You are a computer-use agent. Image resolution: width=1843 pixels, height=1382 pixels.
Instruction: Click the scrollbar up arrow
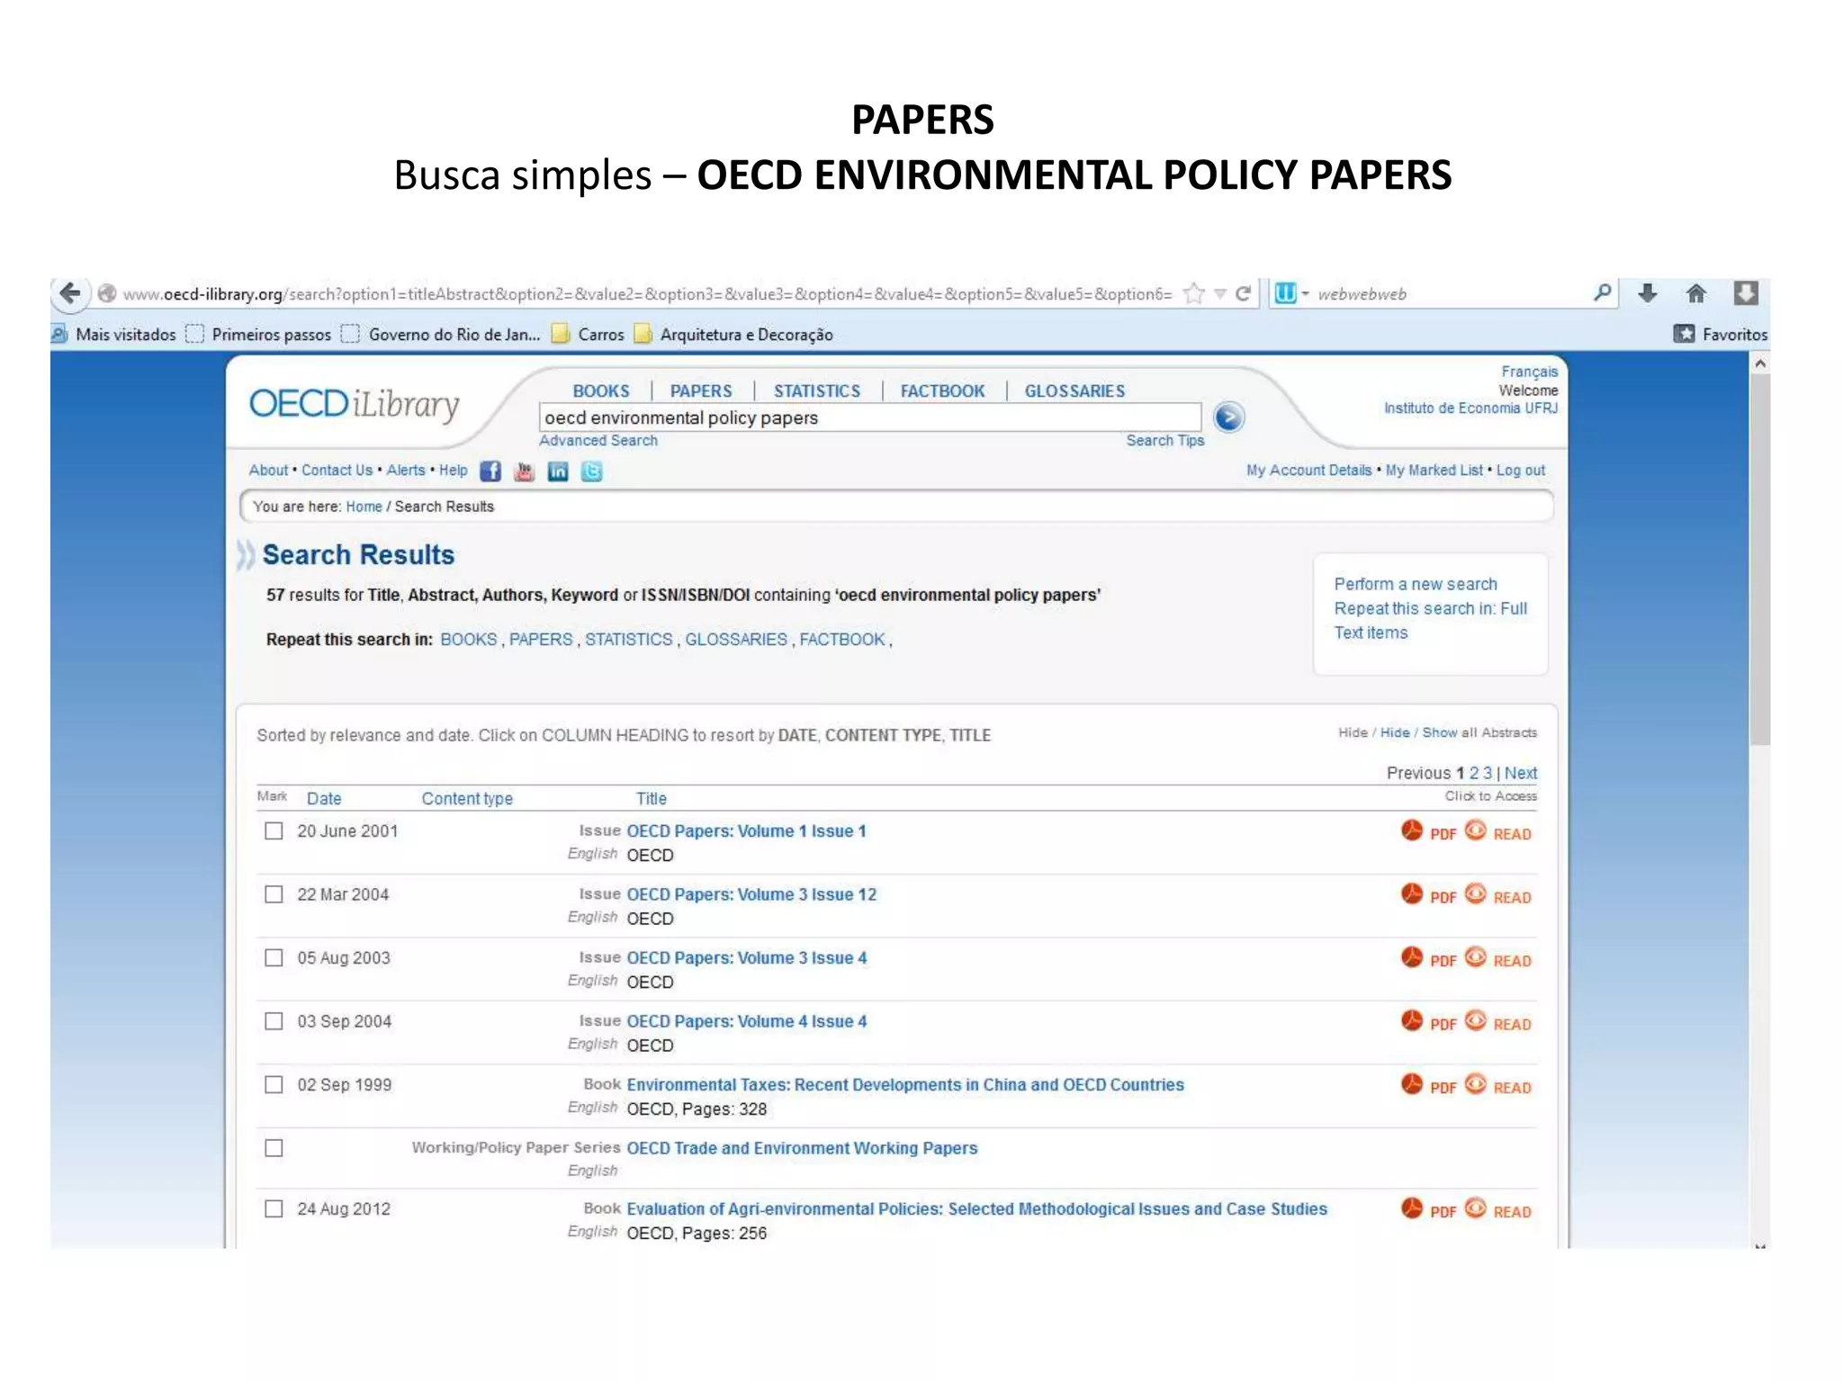1760,363
